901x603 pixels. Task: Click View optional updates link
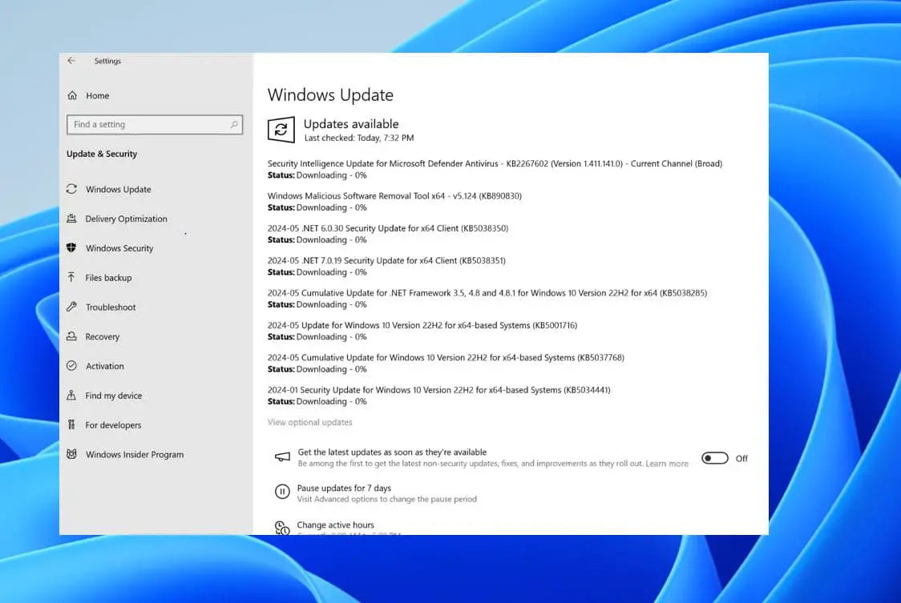[x=309, y=422]
